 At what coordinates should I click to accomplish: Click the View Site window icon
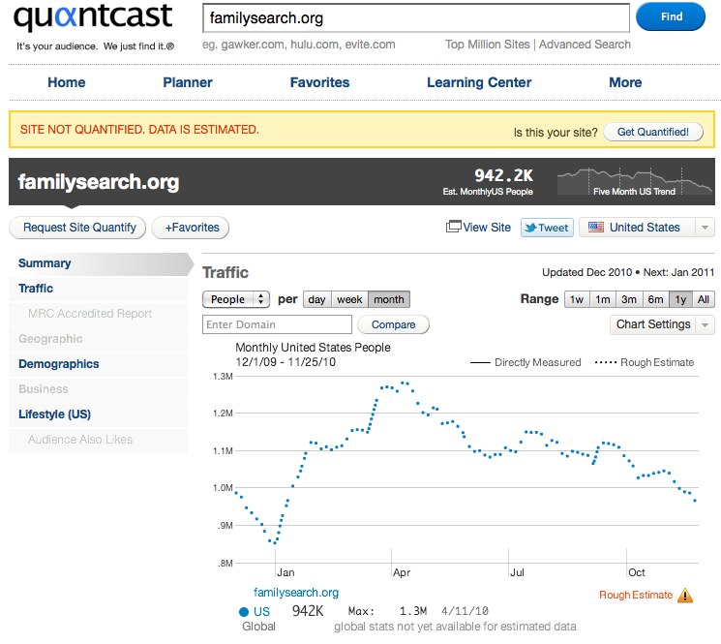[453, 227]
